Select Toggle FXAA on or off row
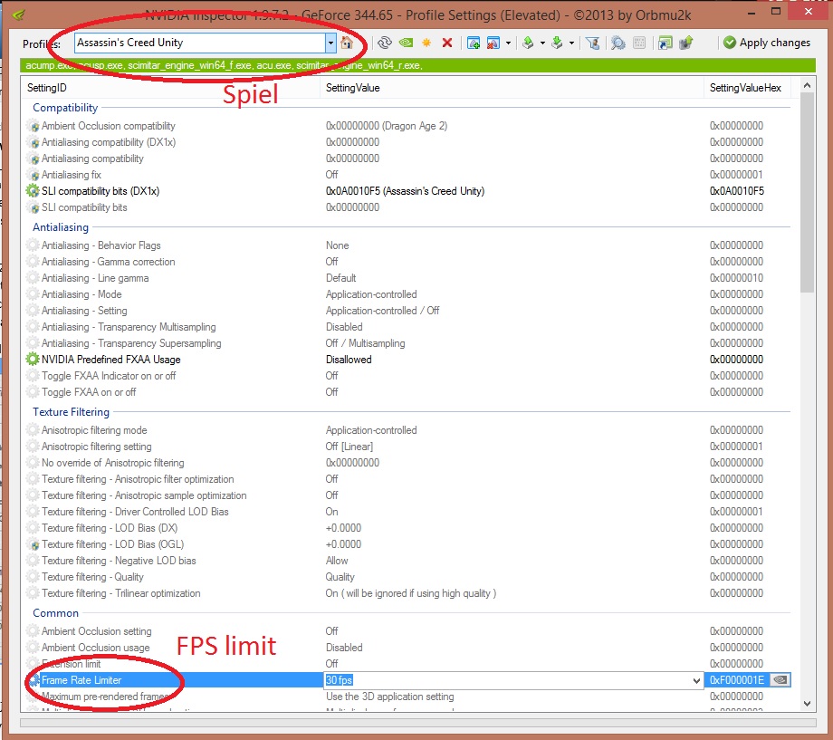Screen dimensions: 833x740 tap(408, 392)
